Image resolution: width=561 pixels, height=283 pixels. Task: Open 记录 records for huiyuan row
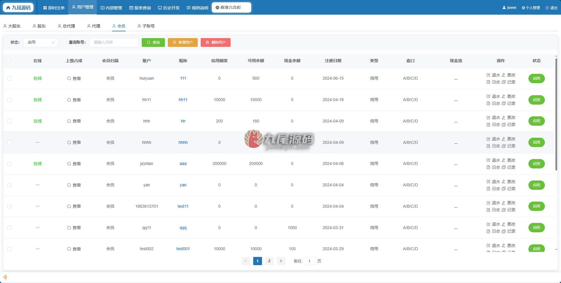508,82
